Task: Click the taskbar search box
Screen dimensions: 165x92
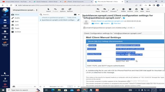Action: click(x=25, y=90)
